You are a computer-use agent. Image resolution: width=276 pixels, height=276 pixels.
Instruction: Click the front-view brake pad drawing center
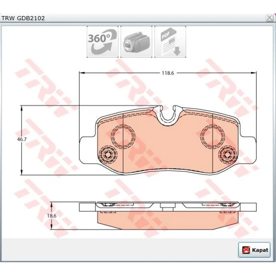coord(168,141)
